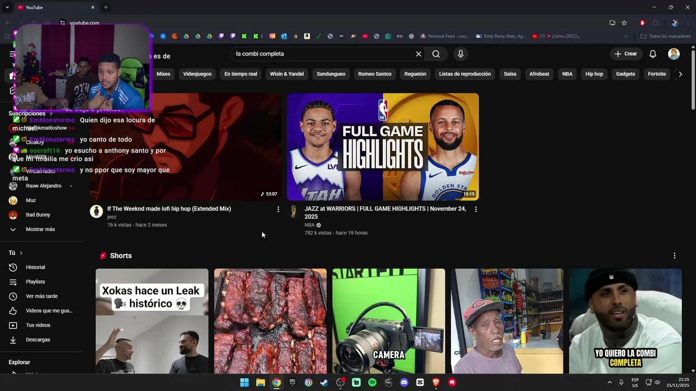Image resolution: width=696 pixels, height=391 pixels.
Task: Open the CAMERA short
Action: tap(389, 321)
